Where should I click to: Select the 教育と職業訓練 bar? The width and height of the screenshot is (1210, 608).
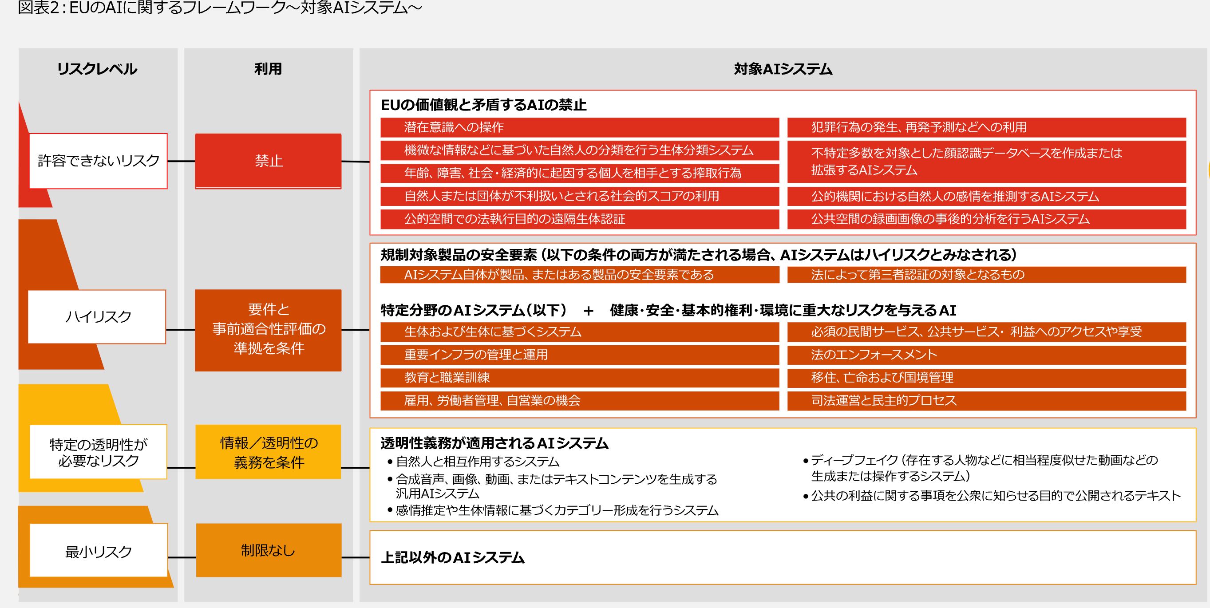tap(580, 378)
